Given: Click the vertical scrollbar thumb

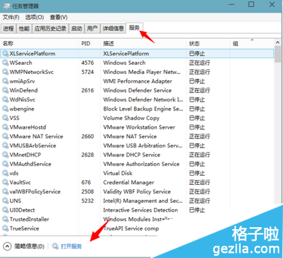Looking at the screenshot, I should click(x=278, y=54).
